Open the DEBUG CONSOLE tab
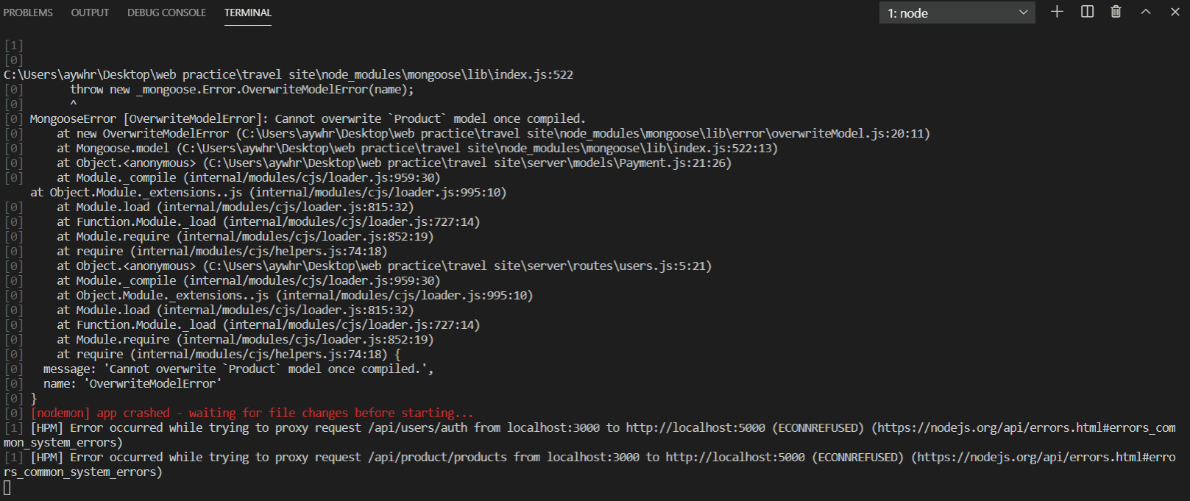1190x501 pixels. tap(166, 13)
